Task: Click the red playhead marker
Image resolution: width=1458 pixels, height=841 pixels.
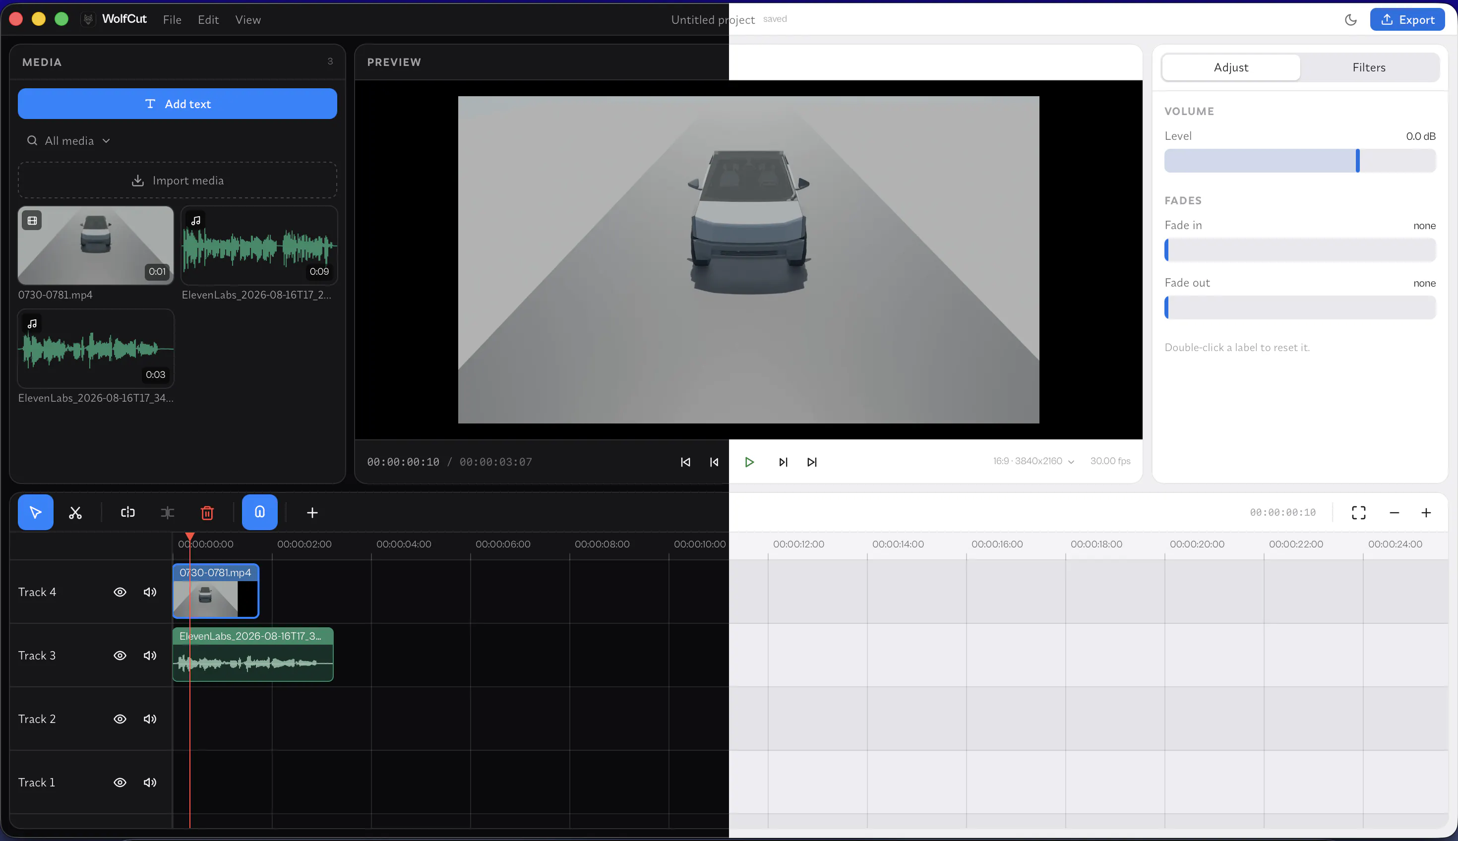Action: coord(189,537)
